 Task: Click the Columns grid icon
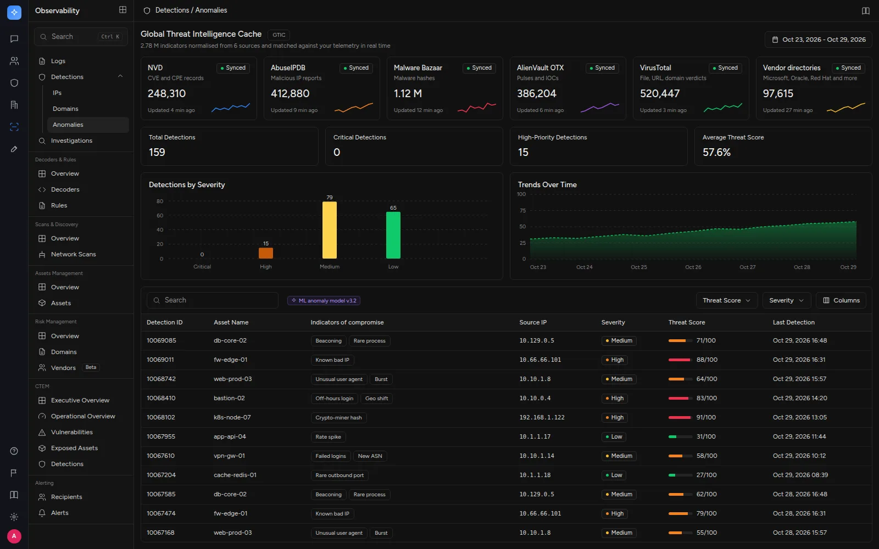coord(826,300)
